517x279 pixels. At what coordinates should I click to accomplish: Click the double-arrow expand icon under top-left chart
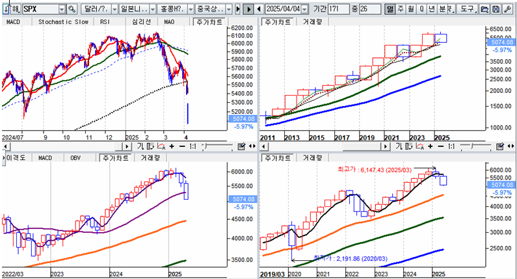point(252,146)
